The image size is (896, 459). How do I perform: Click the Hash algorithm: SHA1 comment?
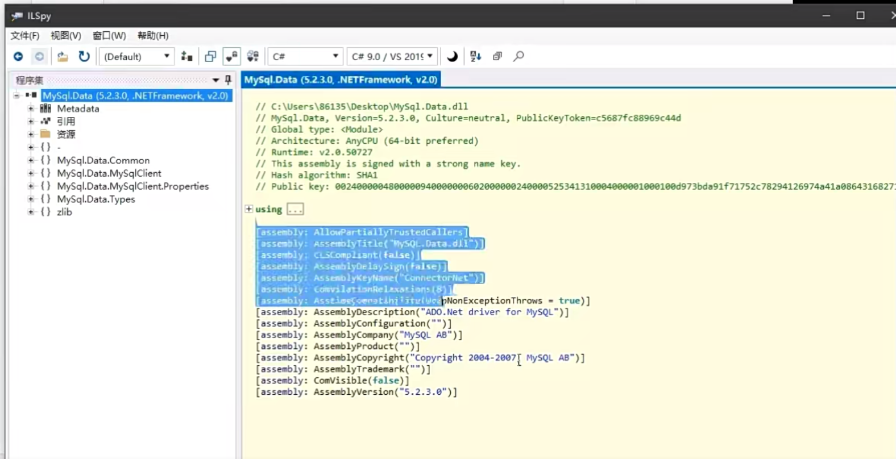(x=316, y=175)
